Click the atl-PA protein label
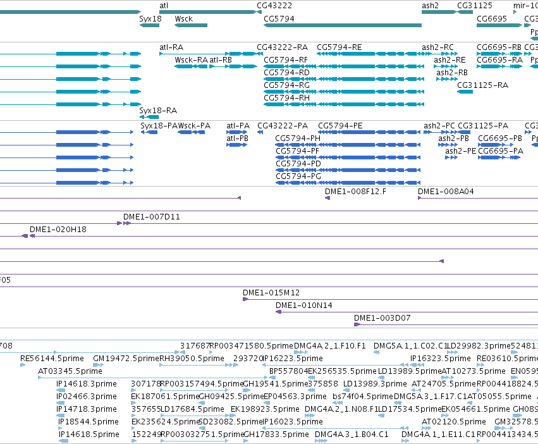The height and width of the screenshot is (444, 538). (238, 126)
